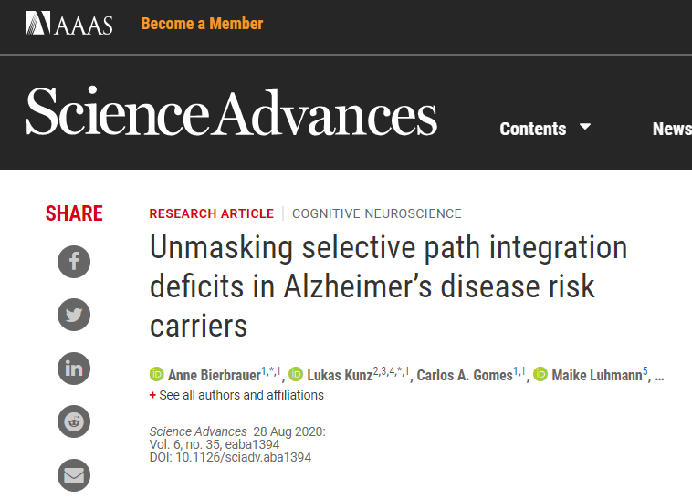The width and height of the screenshot is (692, 499).
Task: Click the AAAS logo
Action: point(69,24)
